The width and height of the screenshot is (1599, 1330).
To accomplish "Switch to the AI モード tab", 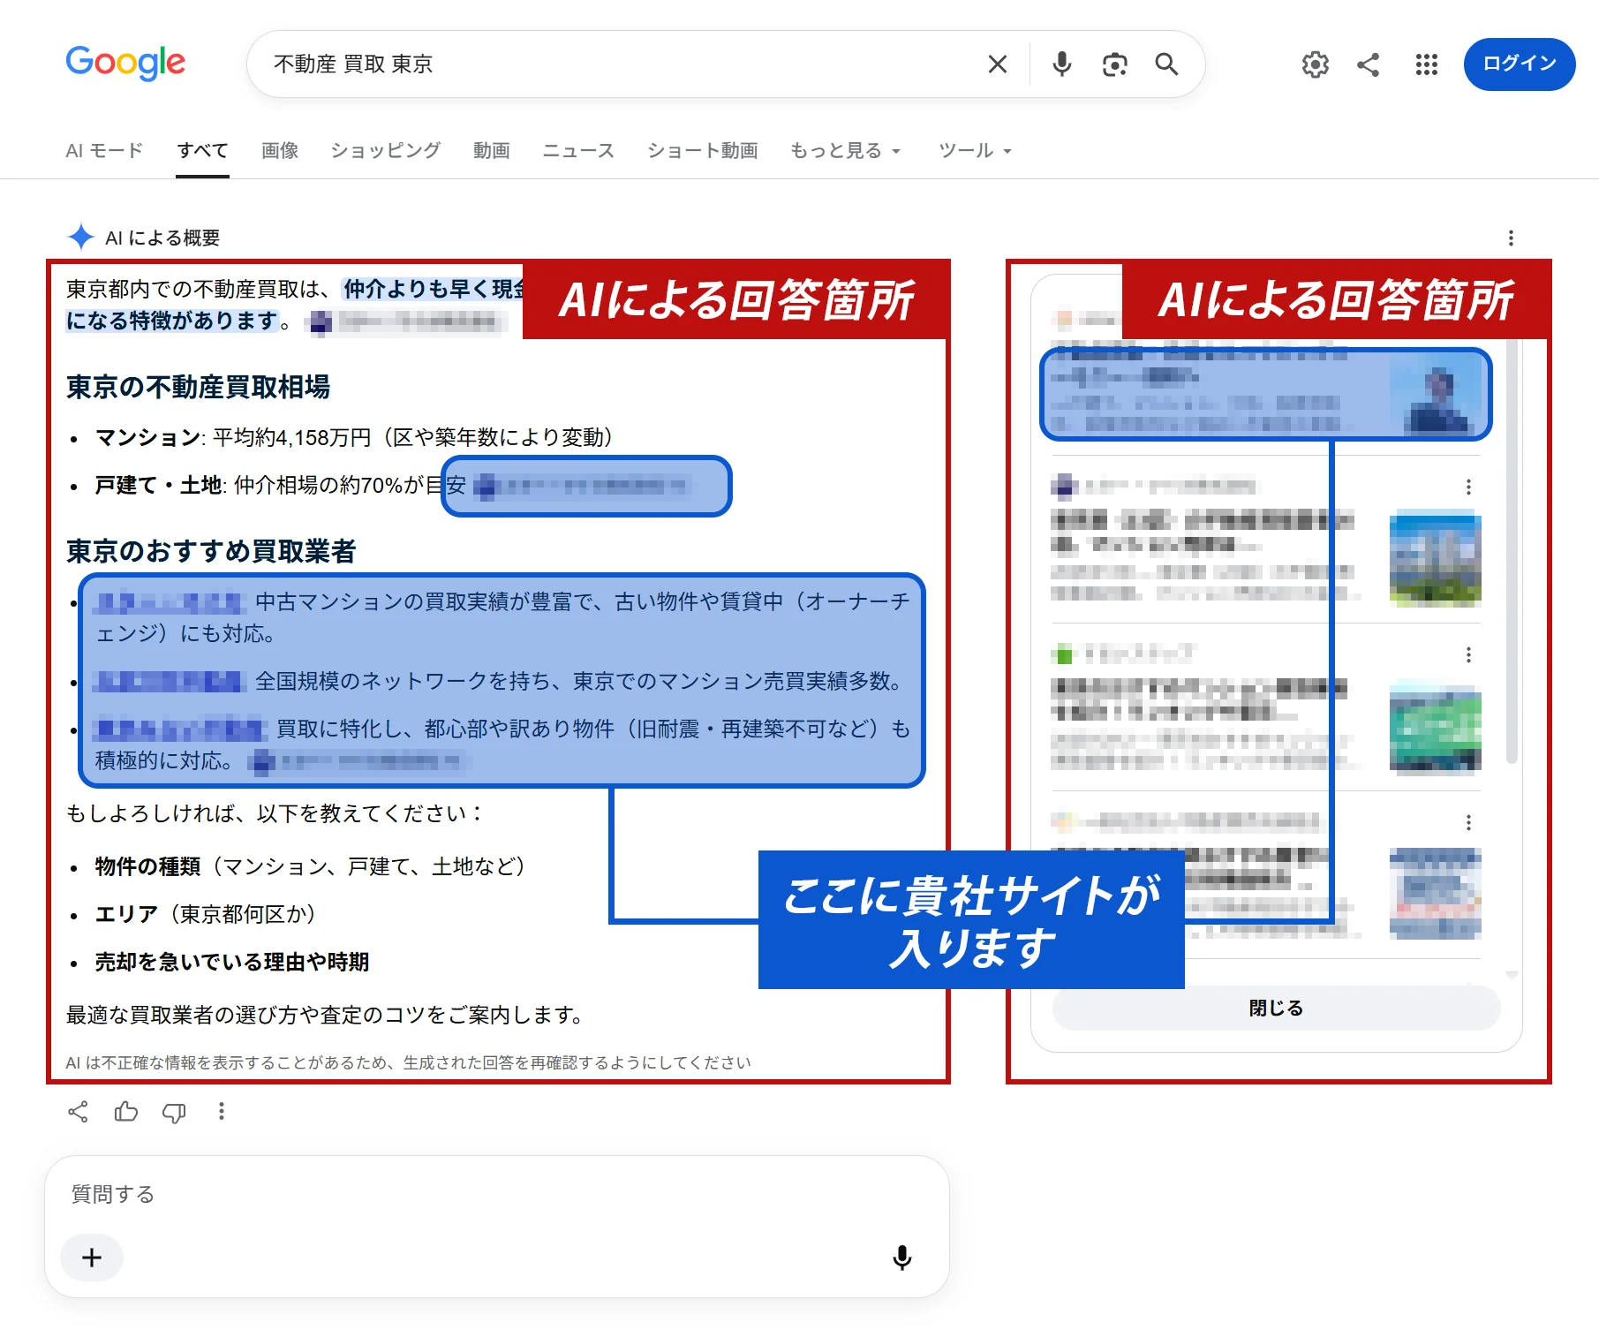I will tap(104, 151).
